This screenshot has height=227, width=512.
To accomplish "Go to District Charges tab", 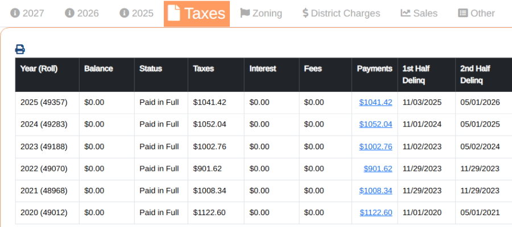I will 341,14.
